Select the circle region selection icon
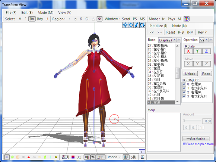 coord(87,19)
